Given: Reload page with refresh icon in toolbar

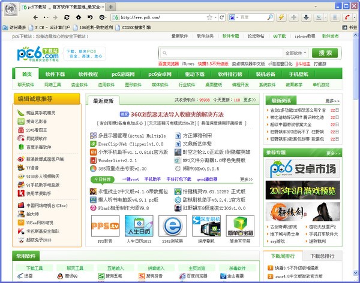Looking at the screenshot, I should (67, 17).
